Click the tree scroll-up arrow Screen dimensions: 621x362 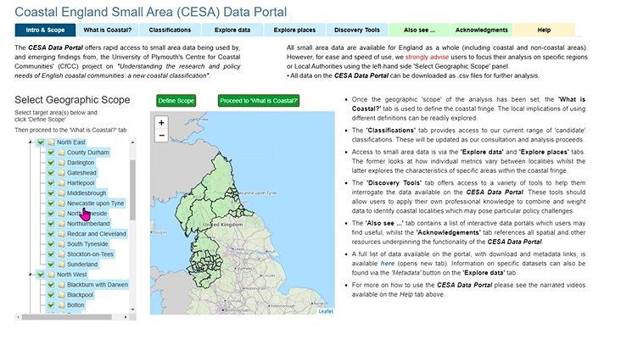coord(132,142)
